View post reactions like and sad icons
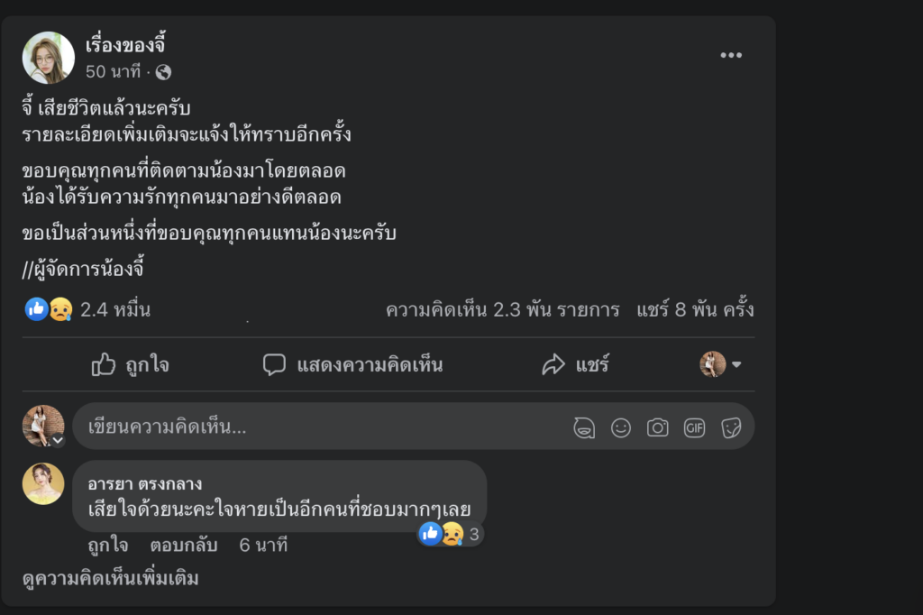The height and width of the screenshot is (615, 923). tap(49, 310)
